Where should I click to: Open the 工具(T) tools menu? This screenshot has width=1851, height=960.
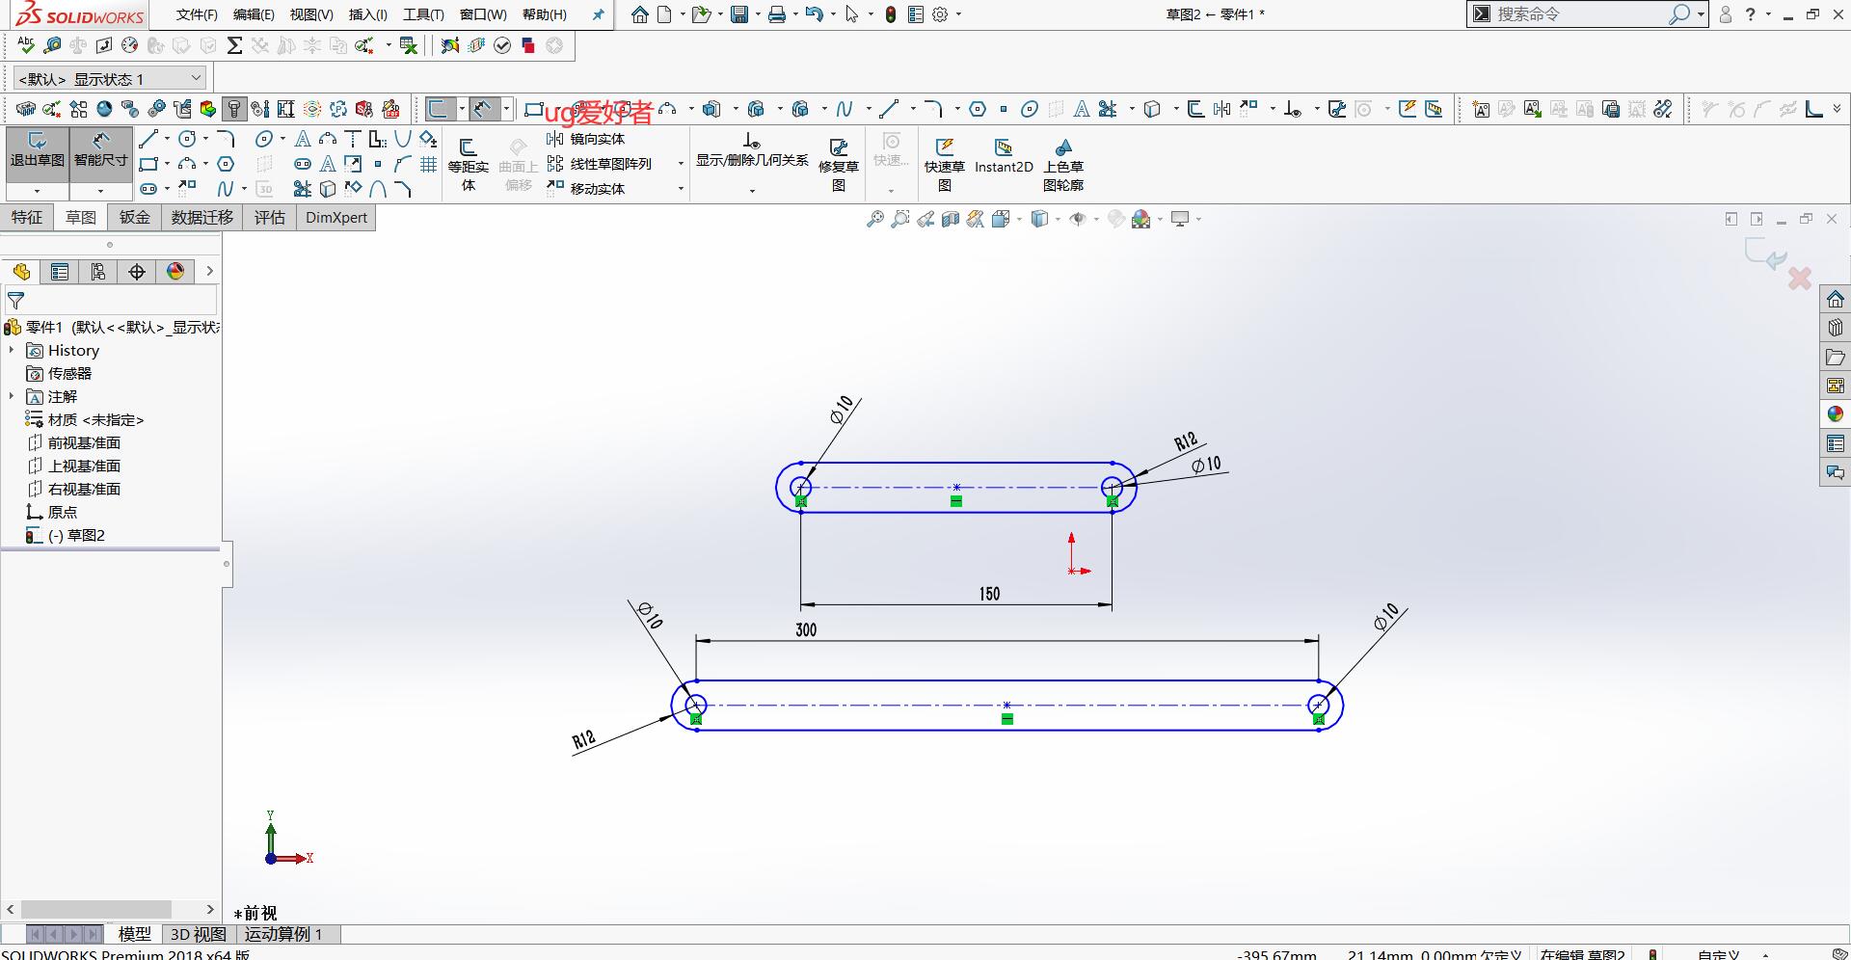(423, 14)
